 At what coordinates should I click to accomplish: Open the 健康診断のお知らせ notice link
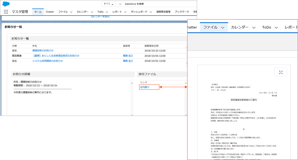click(x=43, y=50)
